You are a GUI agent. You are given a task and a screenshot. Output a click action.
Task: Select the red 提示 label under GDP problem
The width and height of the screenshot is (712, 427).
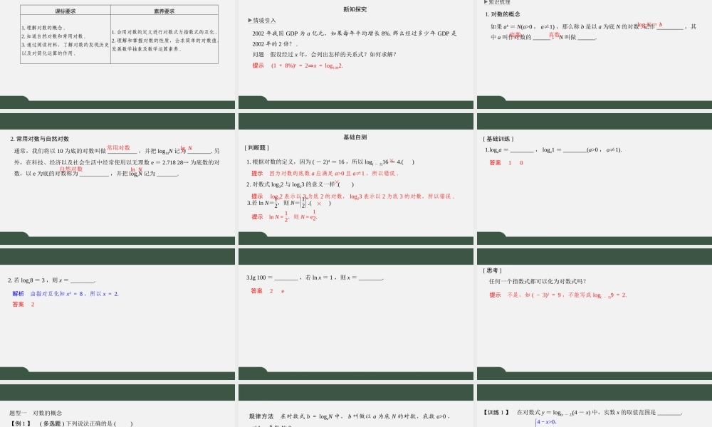258,64
